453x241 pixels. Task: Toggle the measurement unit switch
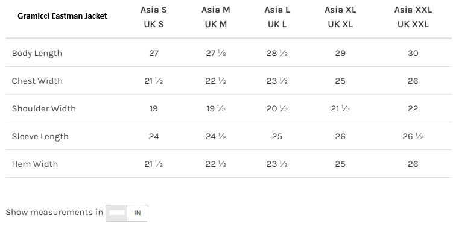pos(127,213)
